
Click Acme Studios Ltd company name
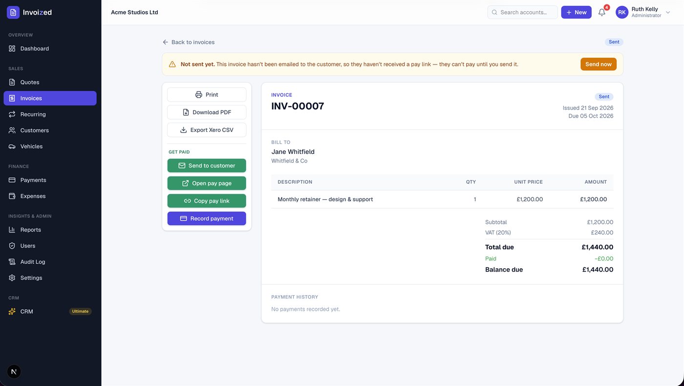(135, 12)
